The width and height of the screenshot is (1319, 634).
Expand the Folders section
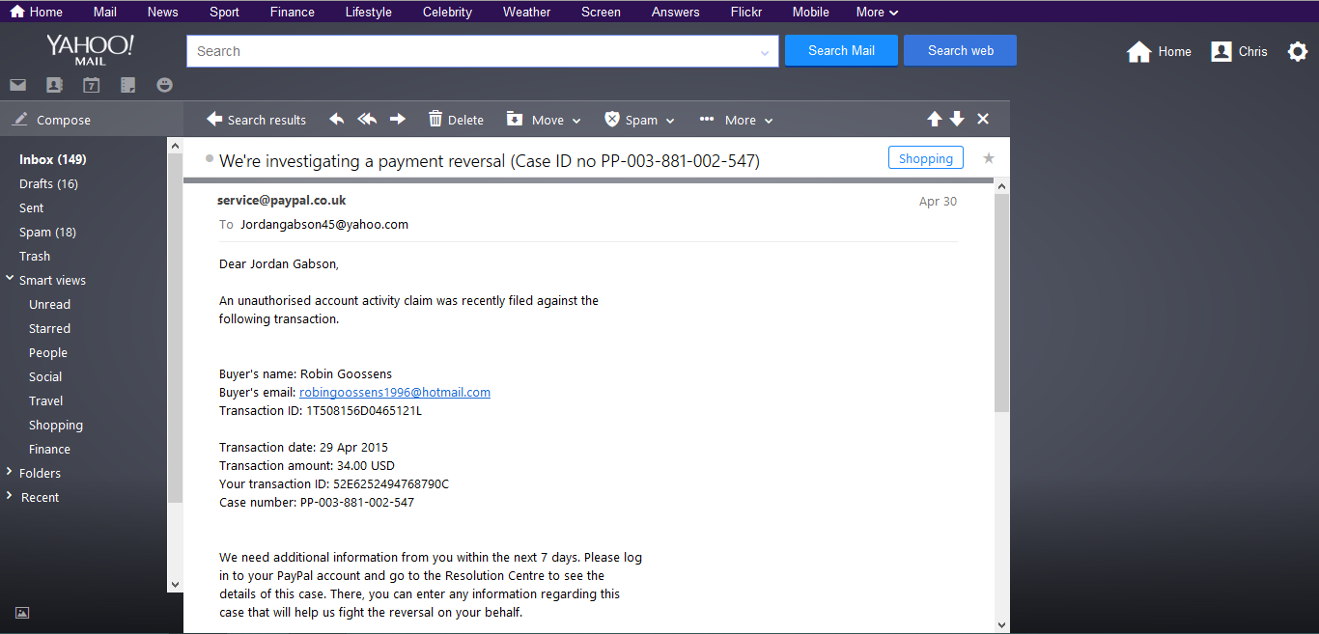10,472
